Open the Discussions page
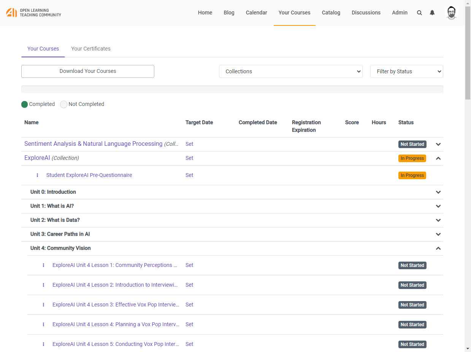471x352 pixels. point(366,13)
